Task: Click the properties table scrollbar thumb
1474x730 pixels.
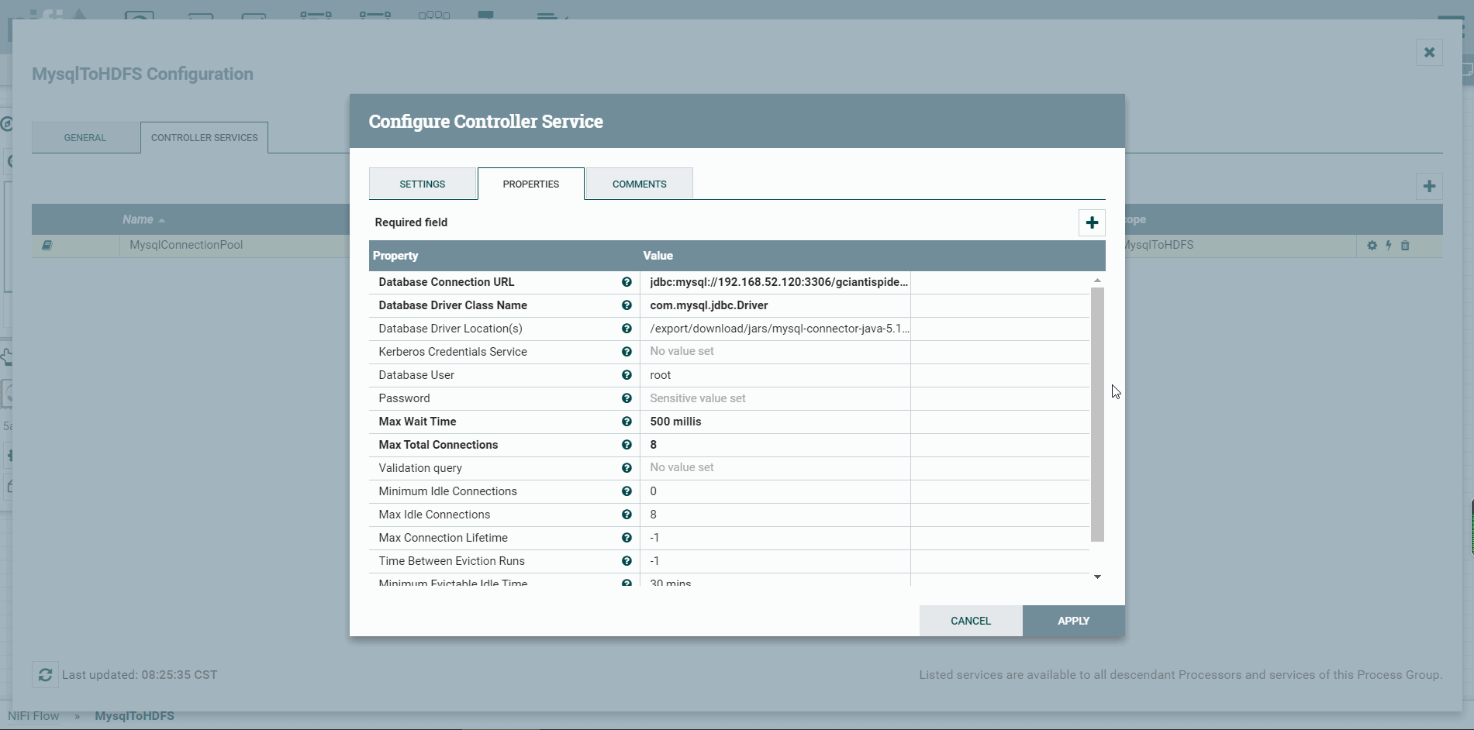Action: [x=1097, y=415]
